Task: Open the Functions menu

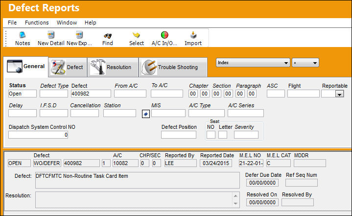Action: click(37, 23)
